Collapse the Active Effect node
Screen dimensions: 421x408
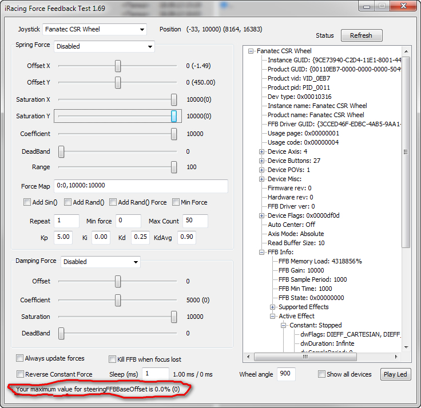[273, 316]
